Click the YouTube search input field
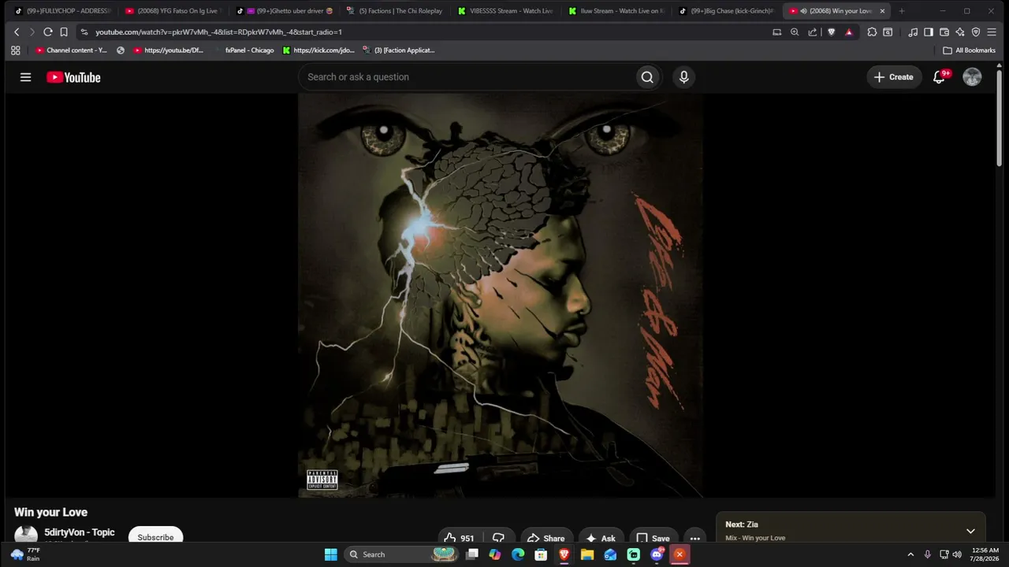This screenshot has width=1009, height=567. (467, 77)
